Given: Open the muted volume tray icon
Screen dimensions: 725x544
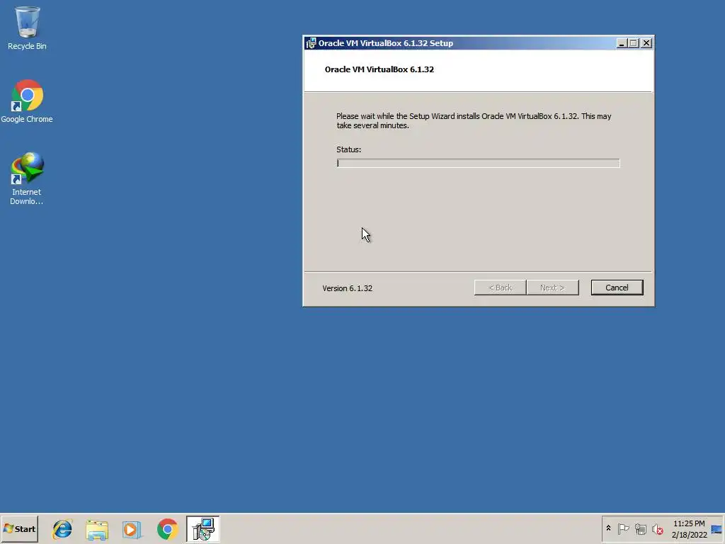Looking at the screenshot, I should coord(657,528).
